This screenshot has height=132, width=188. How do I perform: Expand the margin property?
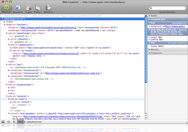pos(149,37)
